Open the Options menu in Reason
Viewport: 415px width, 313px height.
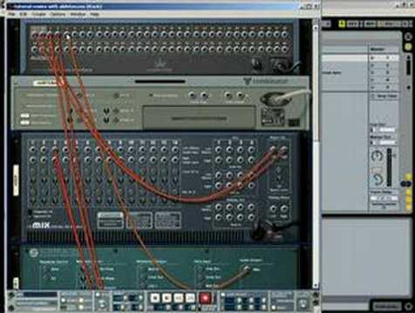(58, 14)
